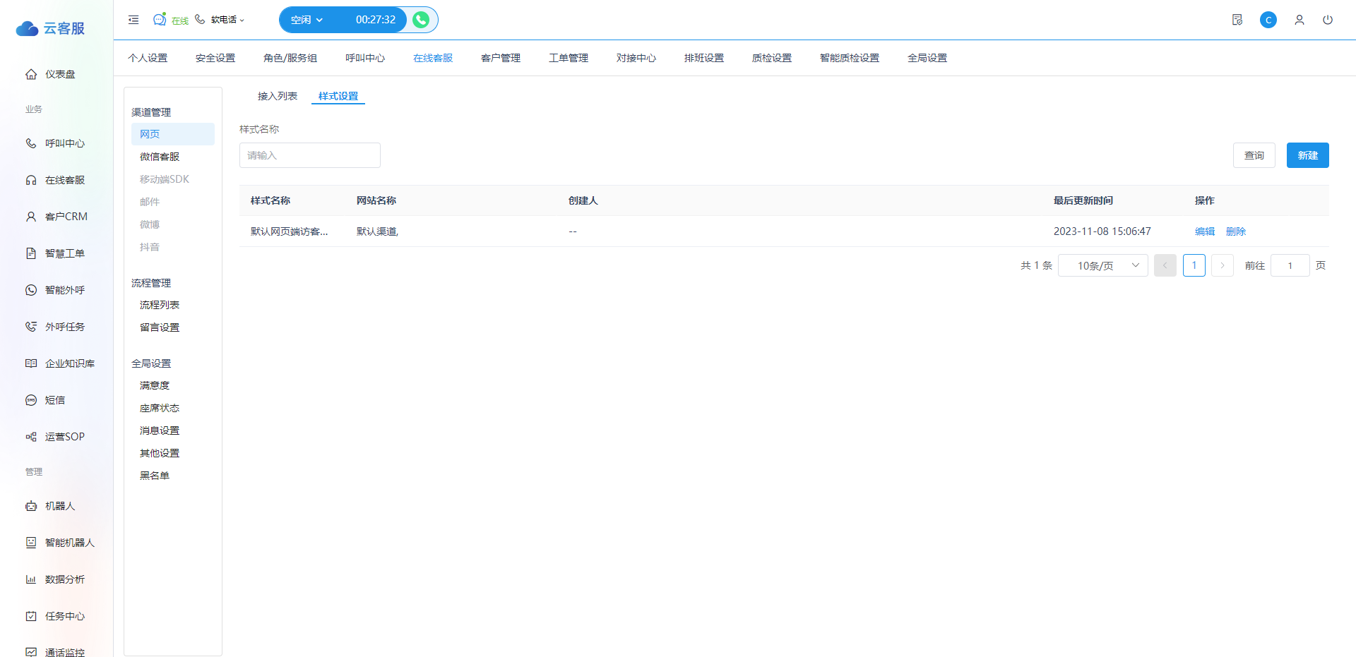Open 对接中心 top menu
1356x657 pixels.
(x=636, y=58)
